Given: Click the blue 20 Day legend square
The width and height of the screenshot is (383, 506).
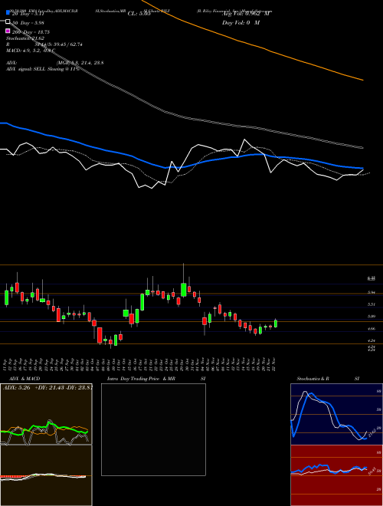Looking at the screenshot, I should pos(8,13).
